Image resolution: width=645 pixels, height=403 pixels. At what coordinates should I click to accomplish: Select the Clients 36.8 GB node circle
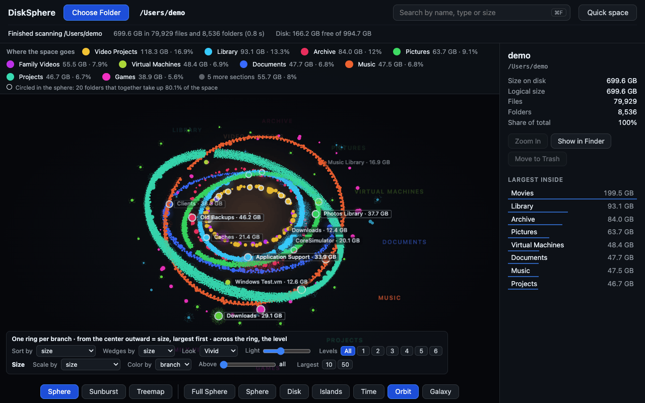click(169, 204)
